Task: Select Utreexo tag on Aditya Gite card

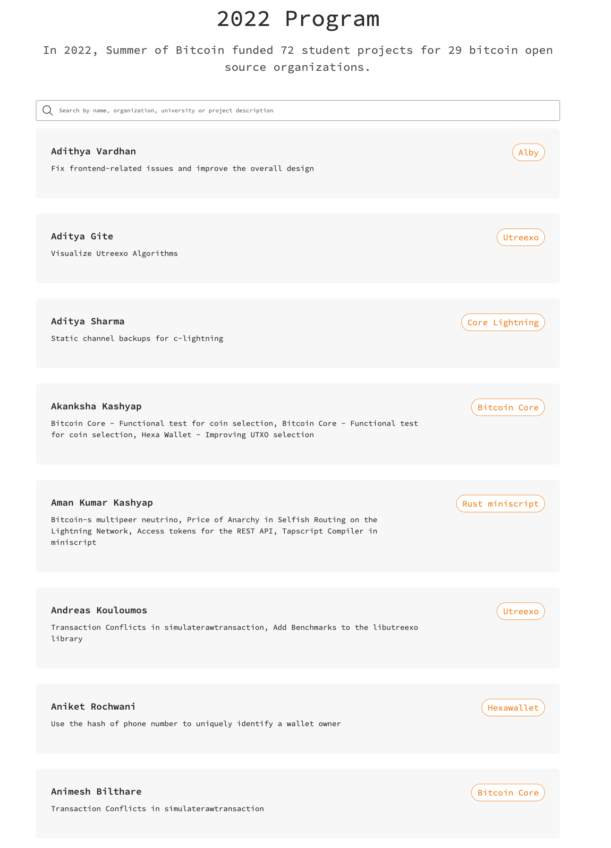Action: (x=520, y=237)
